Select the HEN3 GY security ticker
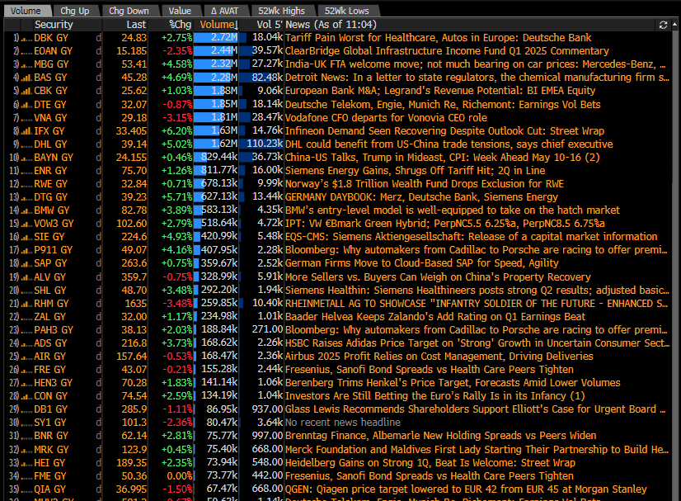681x501 pixels. [x=54, y=383]
